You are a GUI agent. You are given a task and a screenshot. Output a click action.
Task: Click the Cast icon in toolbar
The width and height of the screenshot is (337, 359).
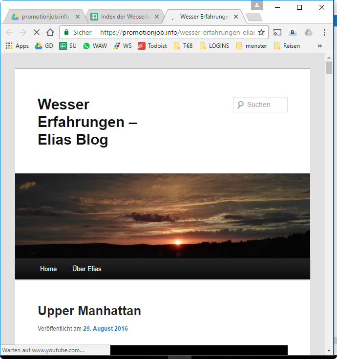click(277, 32)
